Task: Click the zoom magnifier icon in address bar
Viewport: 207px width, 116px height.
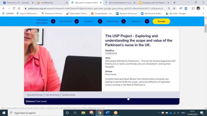Action: tap(169, 9)
